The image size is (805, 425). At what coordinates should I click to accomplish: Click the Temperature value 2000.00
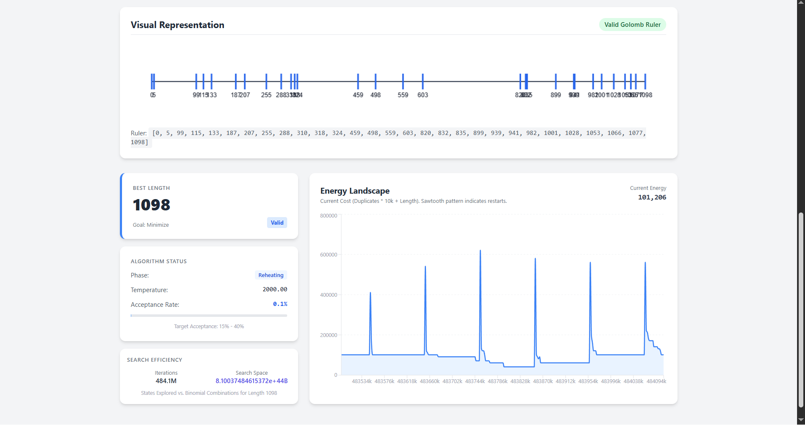275,290
